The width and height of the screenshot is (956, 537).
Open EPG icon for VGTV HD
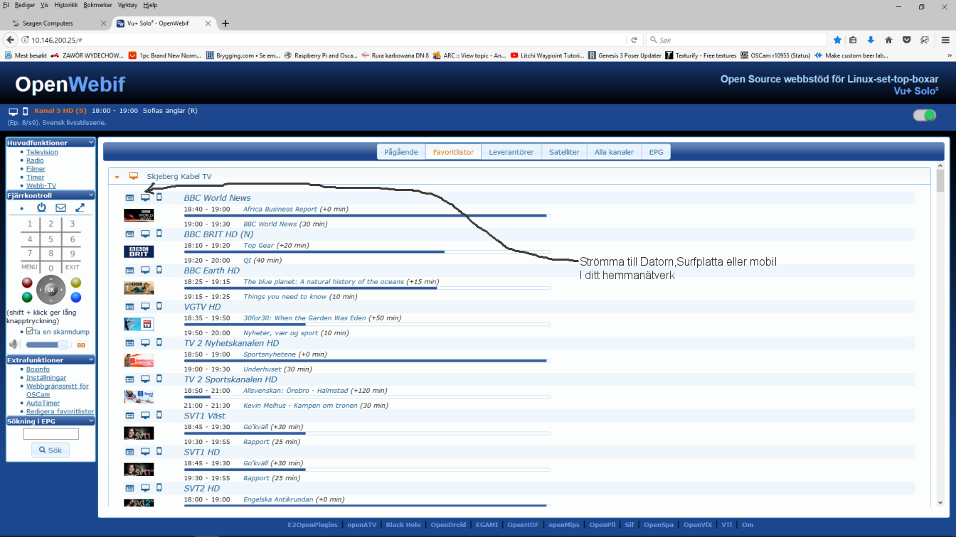pyautogui.click(x=130, y=307)
